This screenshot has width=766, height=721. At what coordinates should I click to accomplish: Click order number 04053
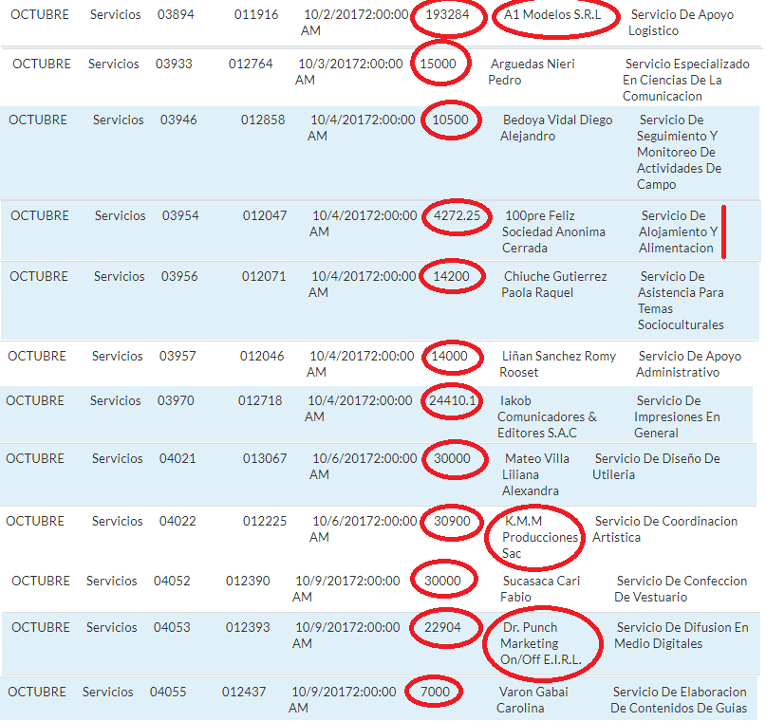click(172, 628)
